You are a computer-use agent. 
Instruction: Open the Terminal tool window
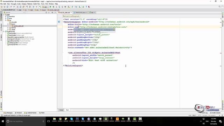(19, 113)
